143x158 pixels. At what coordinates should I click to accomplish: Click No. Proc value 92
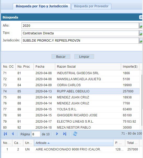point(19,128)
